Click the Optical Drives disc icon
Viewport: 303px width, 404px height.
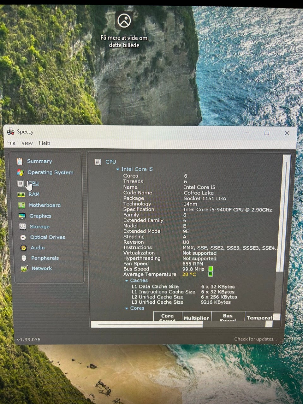(x=23, y=237)
